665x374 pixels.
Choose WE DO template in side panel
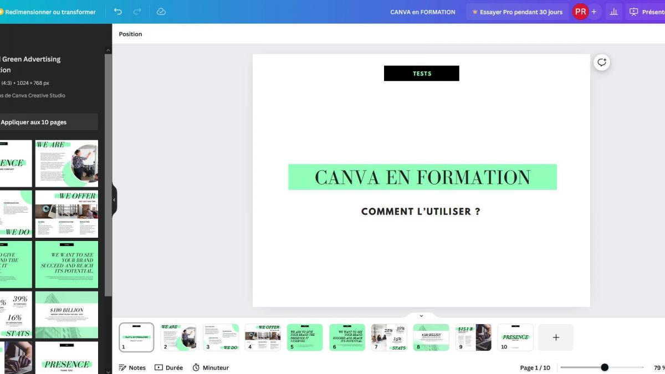click(x=16, y=214)
